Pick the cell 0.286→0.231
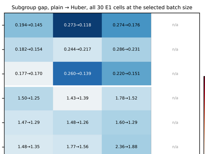The width and height of the screenshot is (205, 154). pos(126,49)
